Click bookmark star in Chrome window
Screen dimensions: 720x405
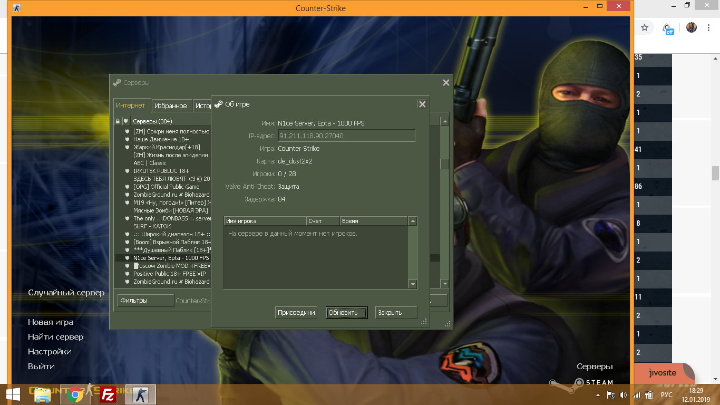pyautogui.click(x=644, y=27)
